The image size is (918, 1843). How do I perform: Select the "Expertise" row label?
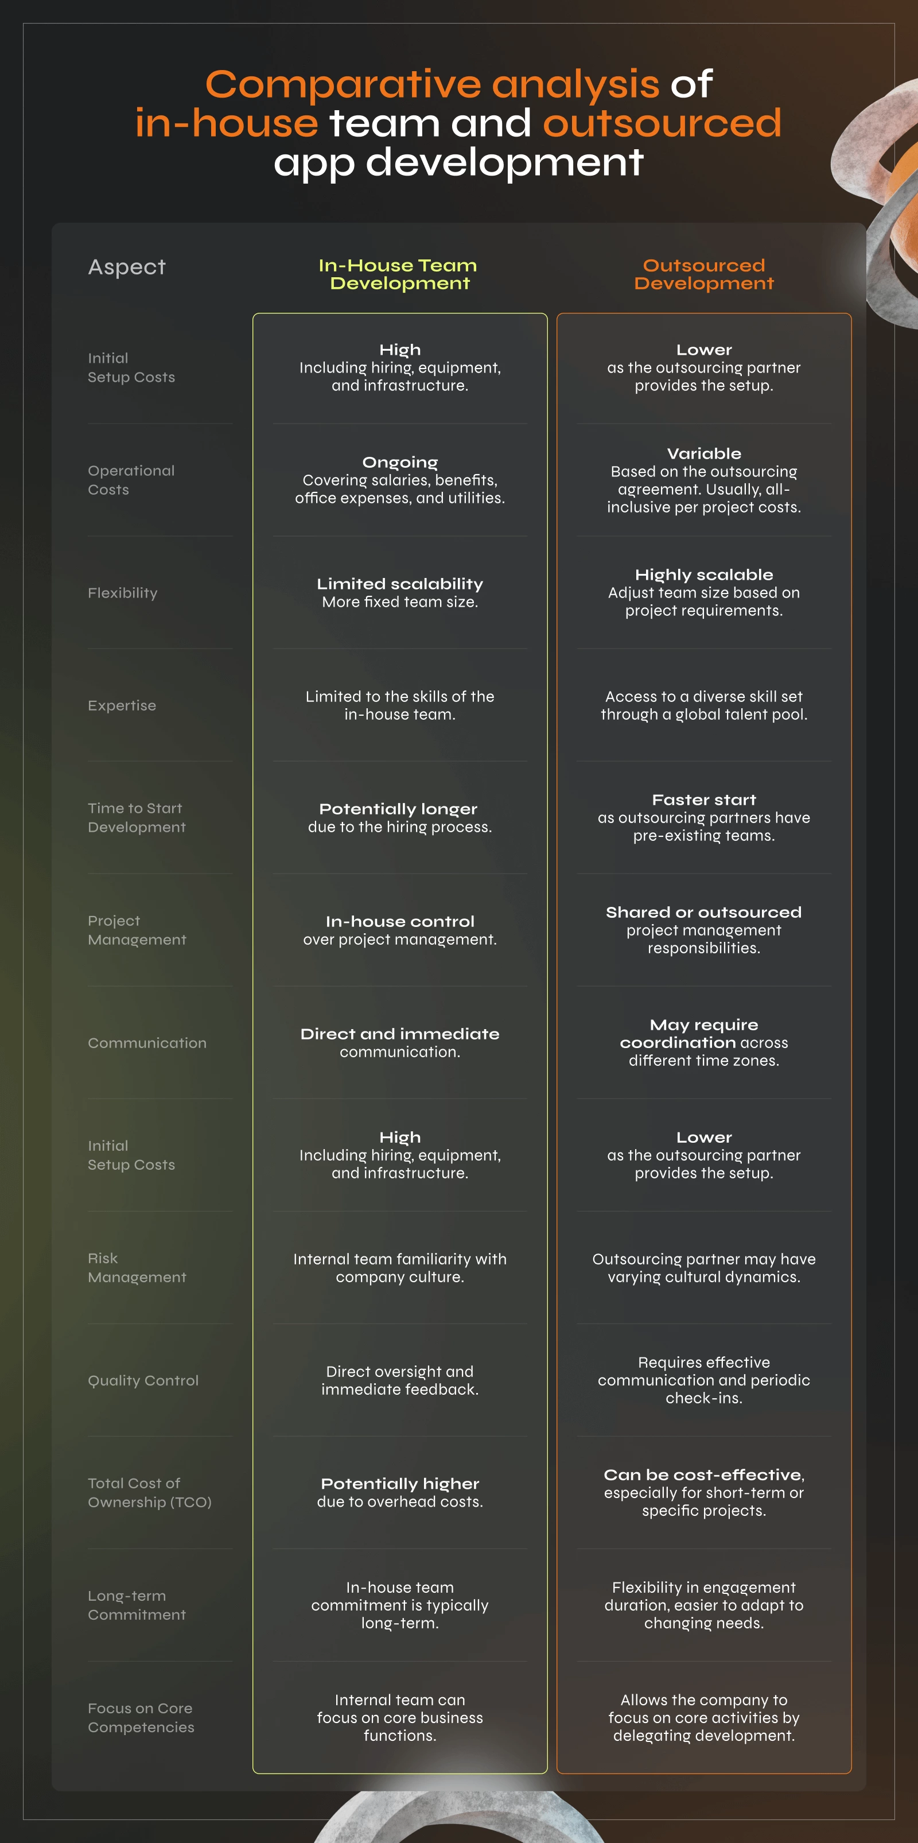(122, 705)
